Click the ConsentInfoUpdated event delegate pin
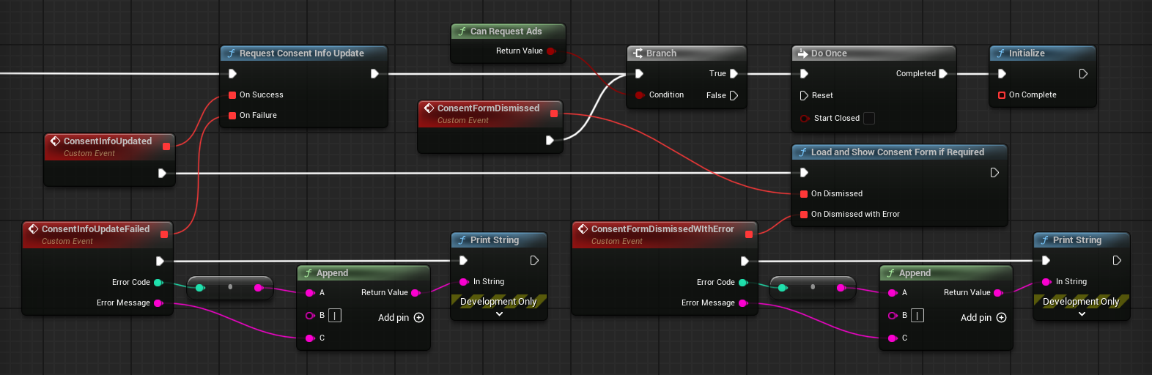 [166, 146]
